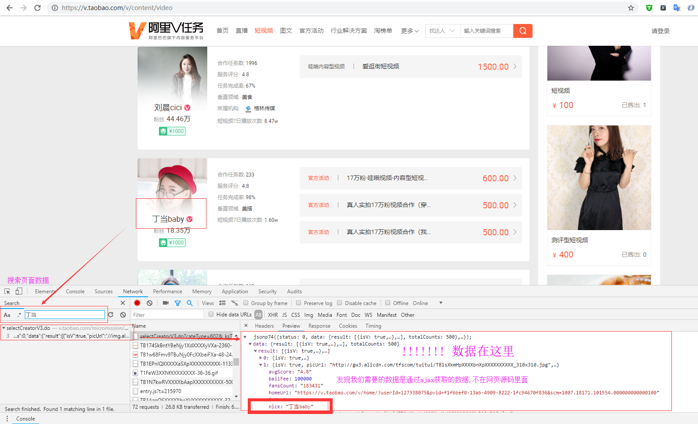Open creator 刘晨cici profile name

(x=168, y=108)
